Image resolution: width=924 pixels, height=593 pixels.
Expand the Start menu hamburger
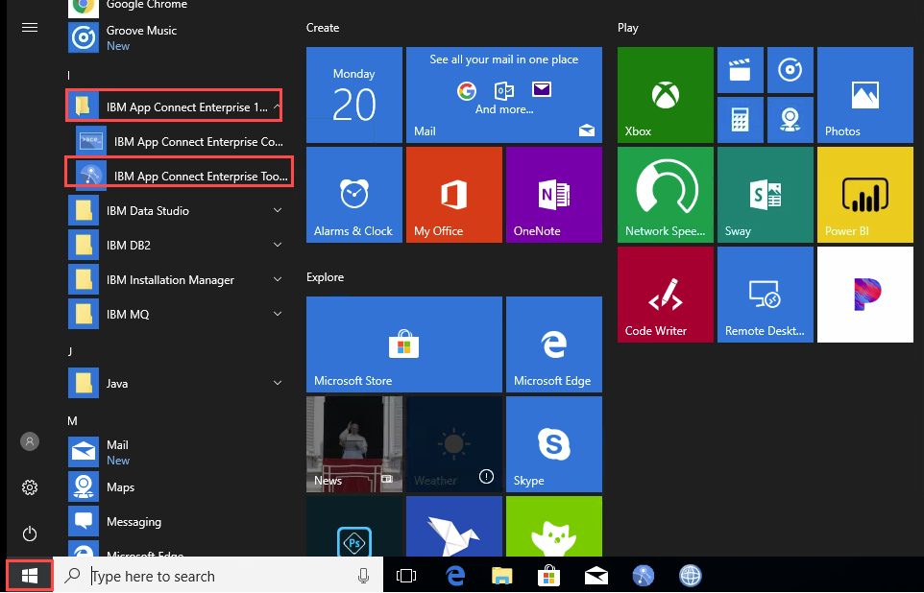click(x=30, y=28)
